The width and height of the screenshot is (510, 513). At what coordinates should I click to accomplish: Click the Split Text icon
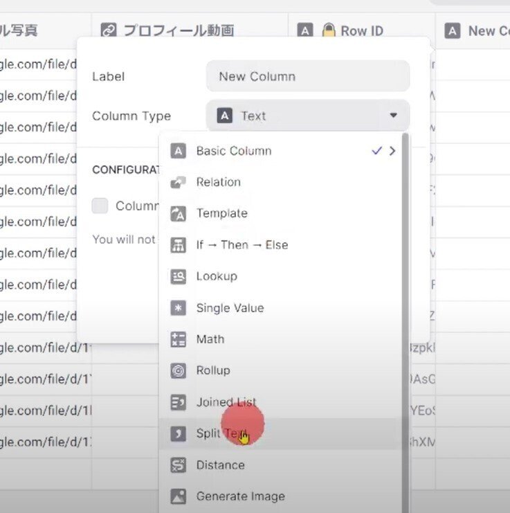coord(178,433)
